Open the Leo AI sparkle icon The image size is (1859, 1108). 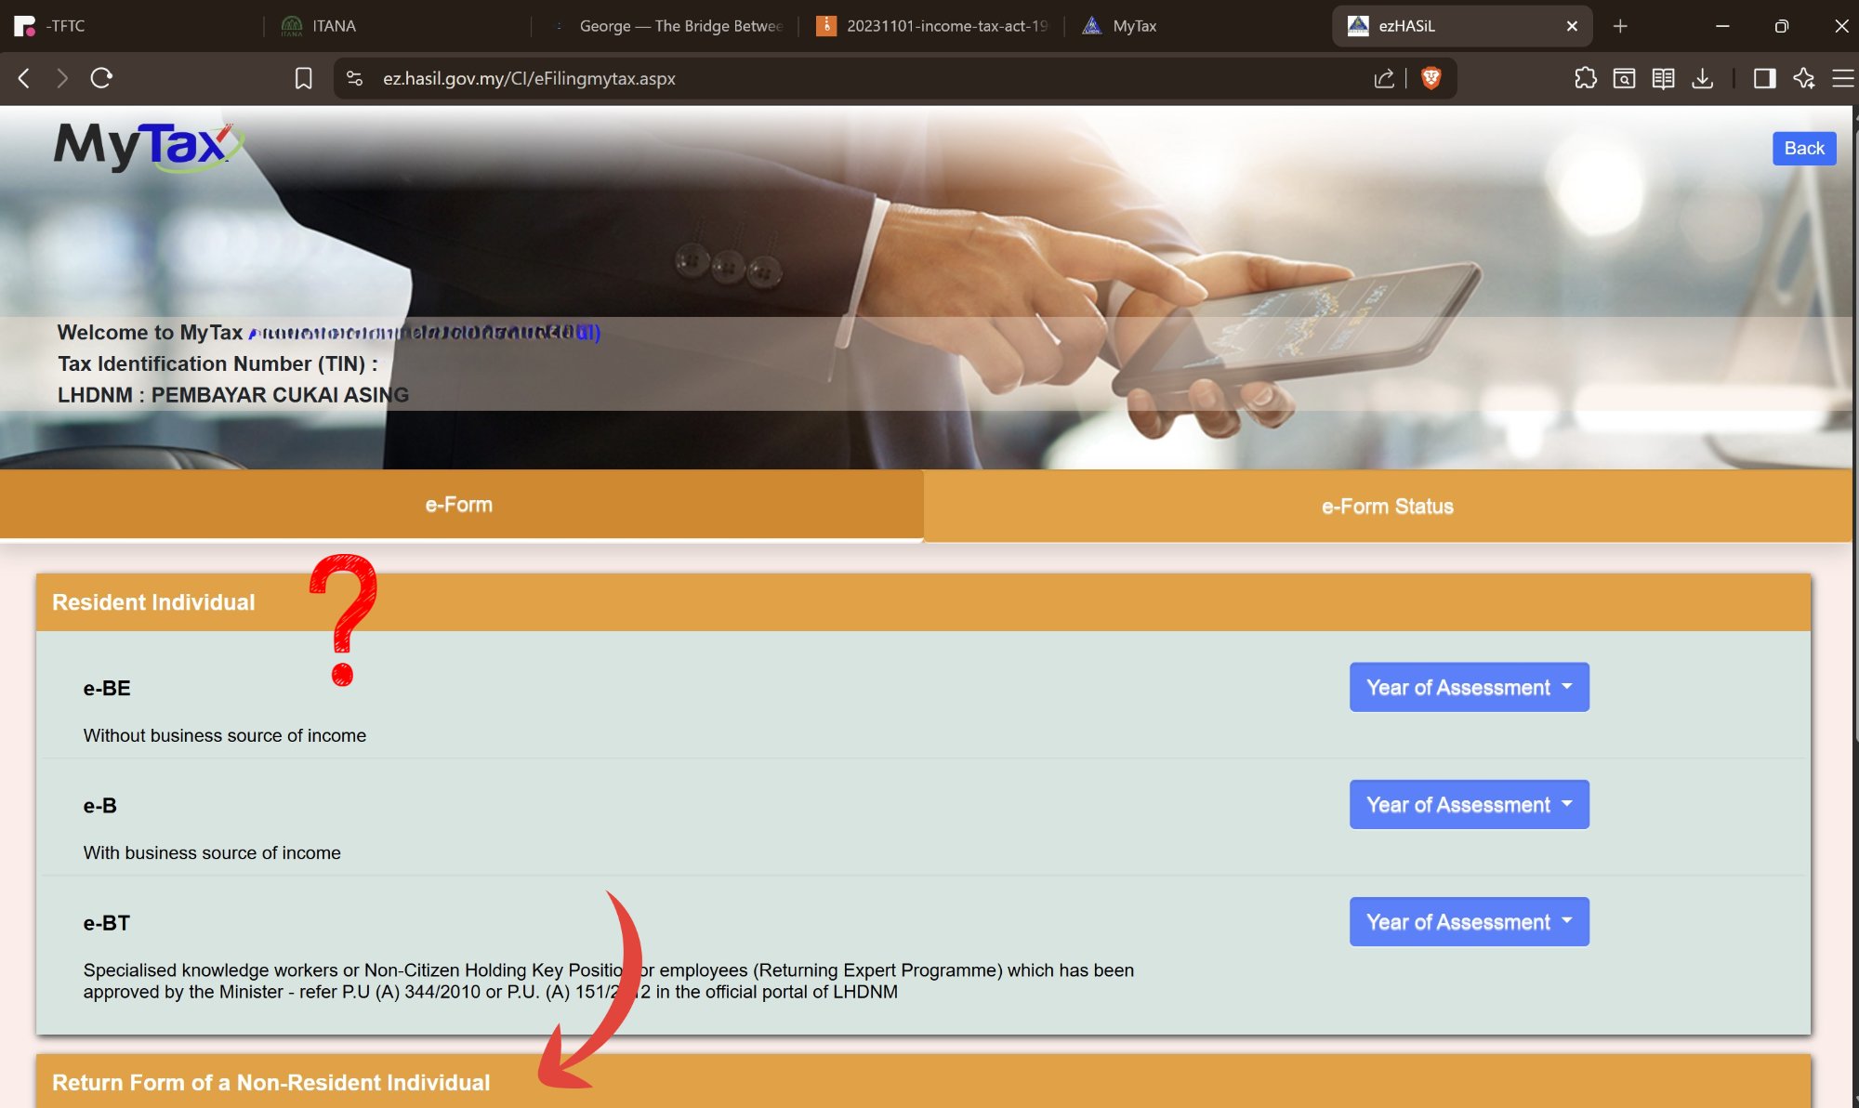pos(1803,78)
